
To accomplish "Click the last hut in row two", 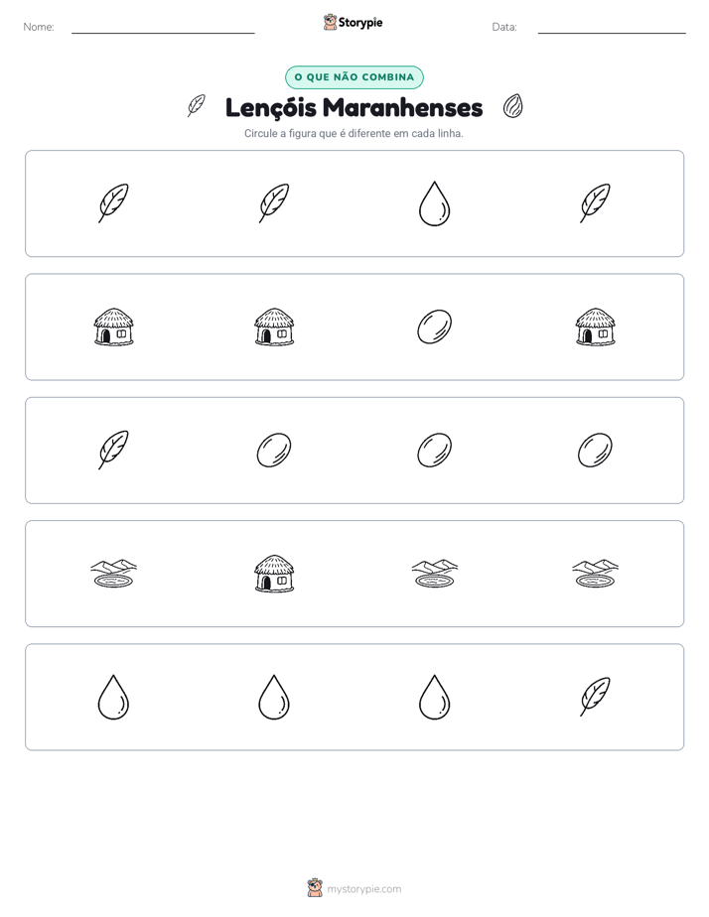I will (x=595, y=327).
